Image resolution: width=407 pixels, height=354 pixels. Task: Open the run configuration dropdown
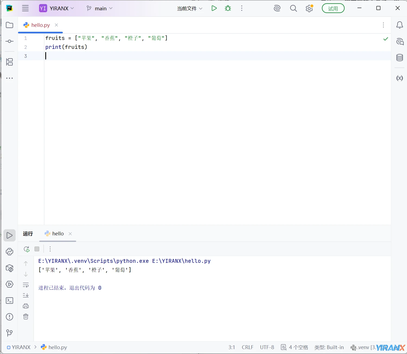(x=190, y=8)
